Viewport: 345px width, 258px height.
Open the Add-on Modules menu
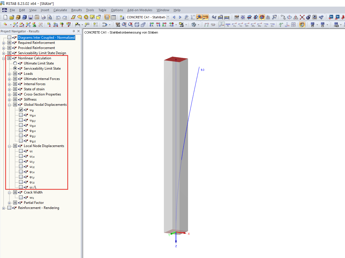pos(140,10)
